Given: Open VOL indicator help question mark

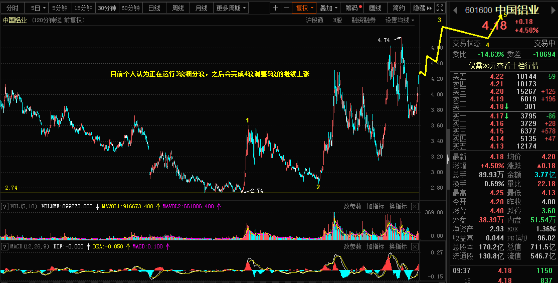Looking at the screenshot, I should coord(5,206).
